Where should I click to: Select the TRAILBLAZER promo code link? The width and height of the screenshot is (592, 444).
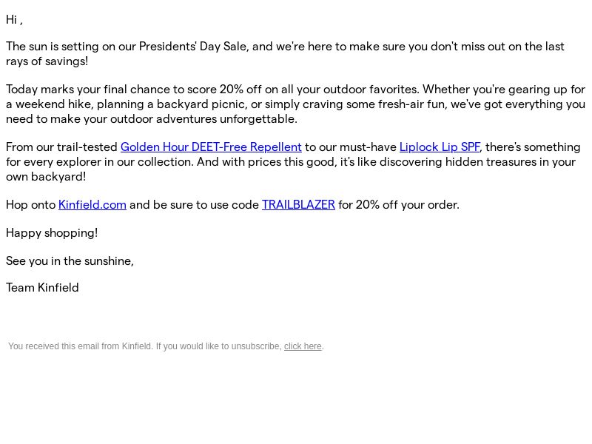(298, 205)
